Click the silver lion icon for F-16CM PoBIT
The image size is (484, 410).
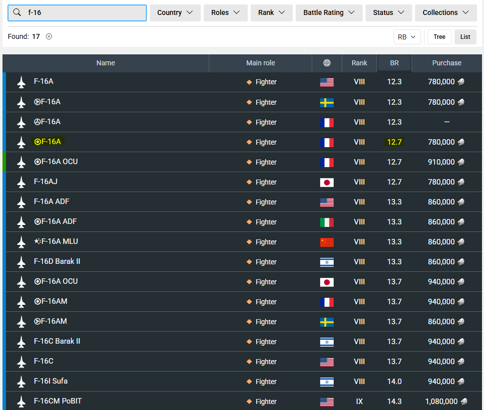(464, 402)
